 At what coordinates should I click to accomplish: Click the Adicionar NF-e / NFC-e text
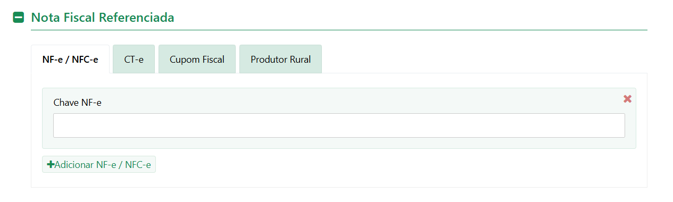(103, 165)
